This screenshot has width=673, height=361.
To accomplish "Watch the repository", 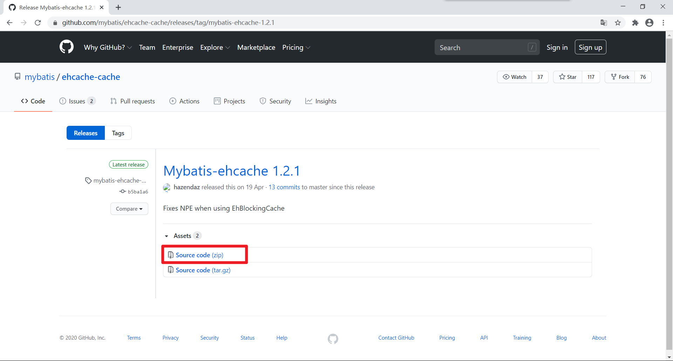I will [x=515, y=77].
